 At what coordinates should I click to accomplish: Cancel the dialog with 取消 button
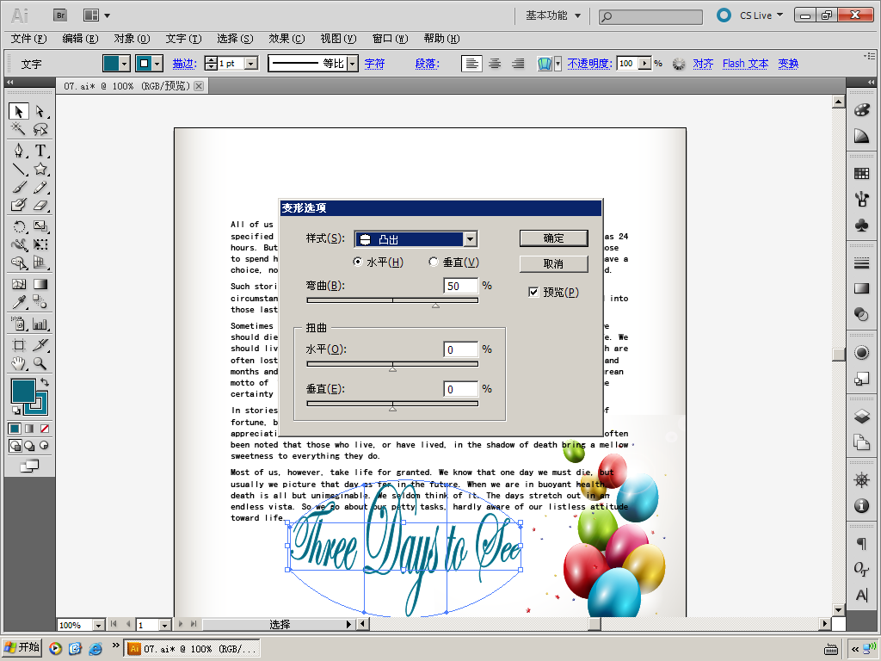[x=553, y=263]
